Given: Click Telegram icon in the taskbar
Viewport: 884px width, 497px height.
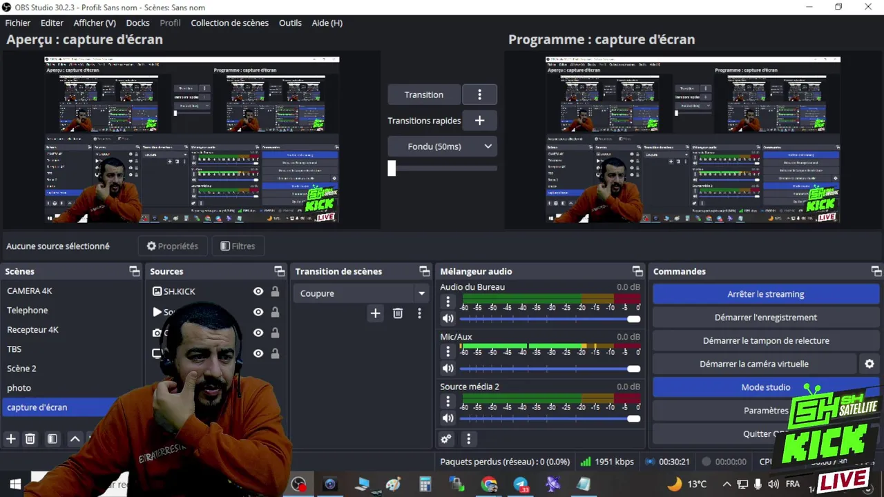Looking at the screenshot, I should coord(521,485).
